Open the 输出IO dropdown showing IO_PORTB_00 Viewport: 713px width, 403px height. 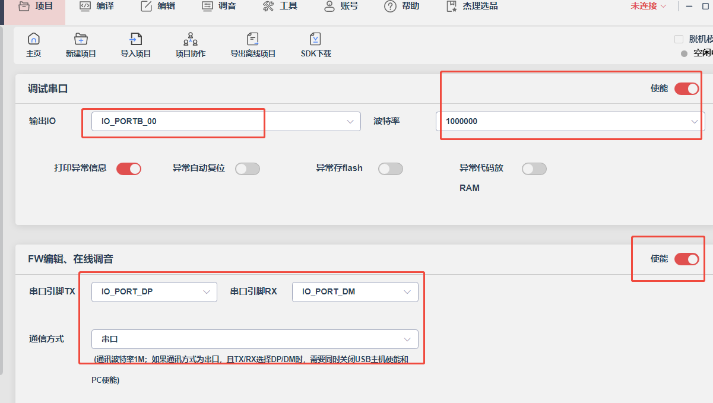pos(226,121)
